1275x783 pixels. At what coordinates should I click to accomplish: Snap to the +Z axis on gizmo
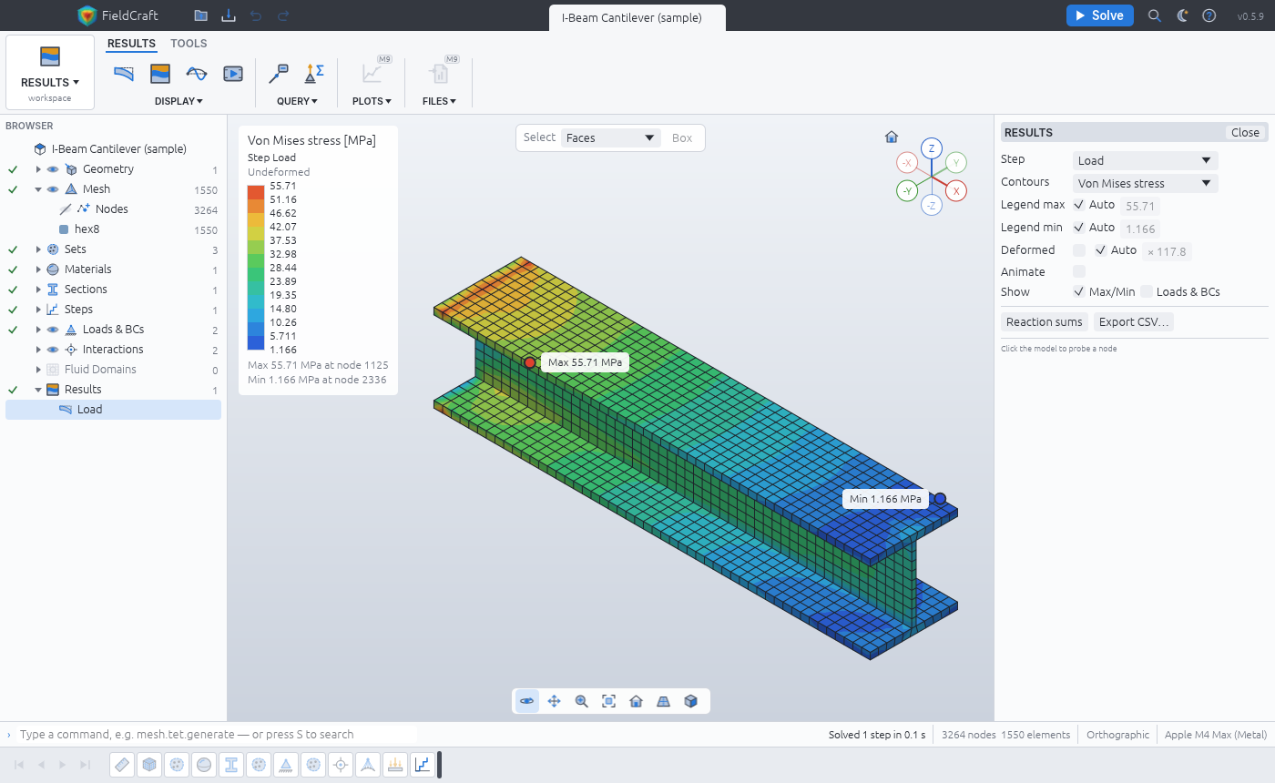(x=931, y=148)
